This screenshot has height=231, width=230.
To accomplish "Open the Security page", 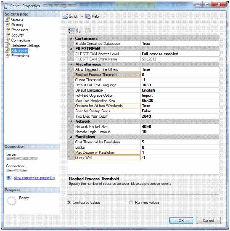I will pyautogui.click(x=17, y=35).
